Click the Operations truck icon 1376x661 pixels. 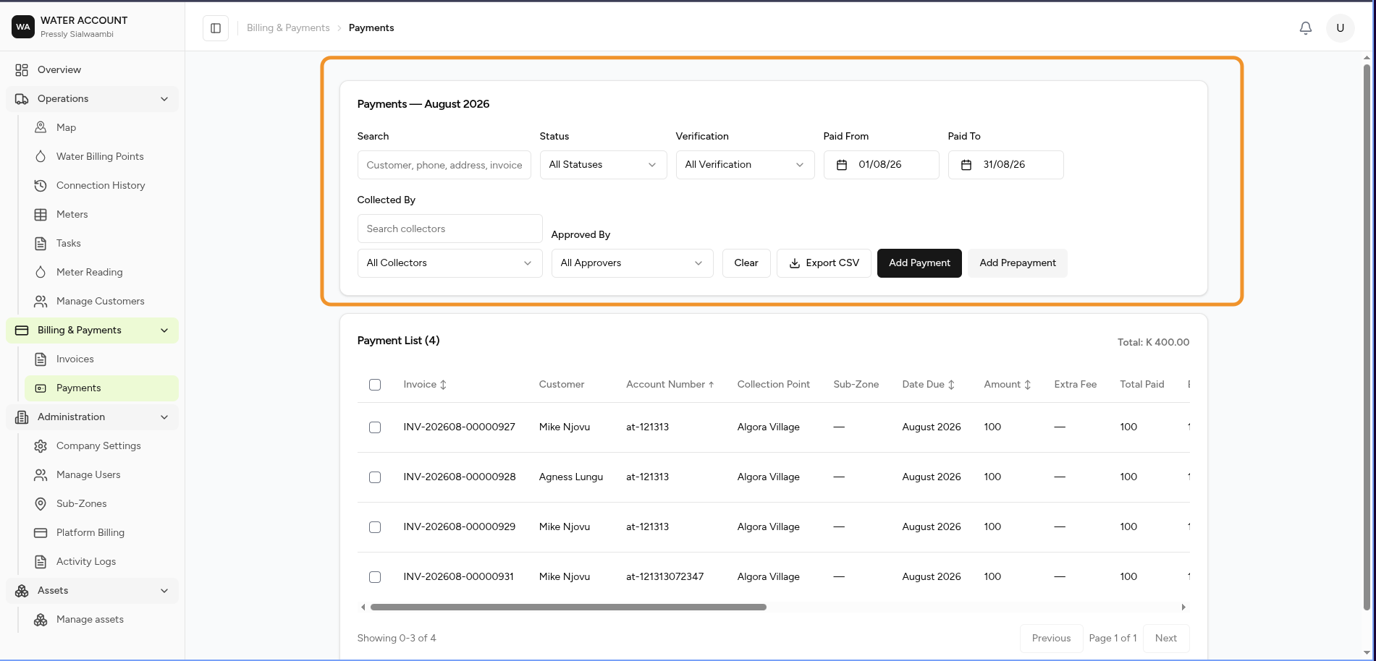22,99
